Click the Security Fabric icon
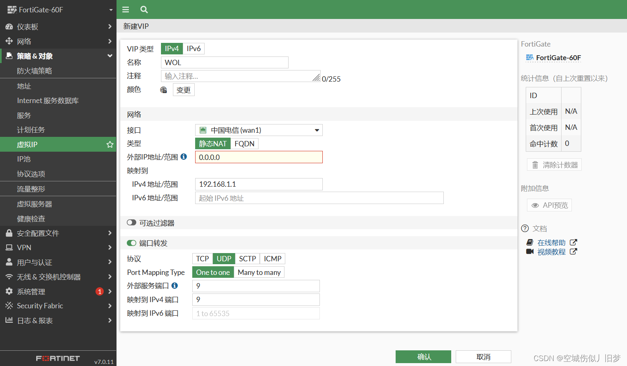 [x=9, y=305]
